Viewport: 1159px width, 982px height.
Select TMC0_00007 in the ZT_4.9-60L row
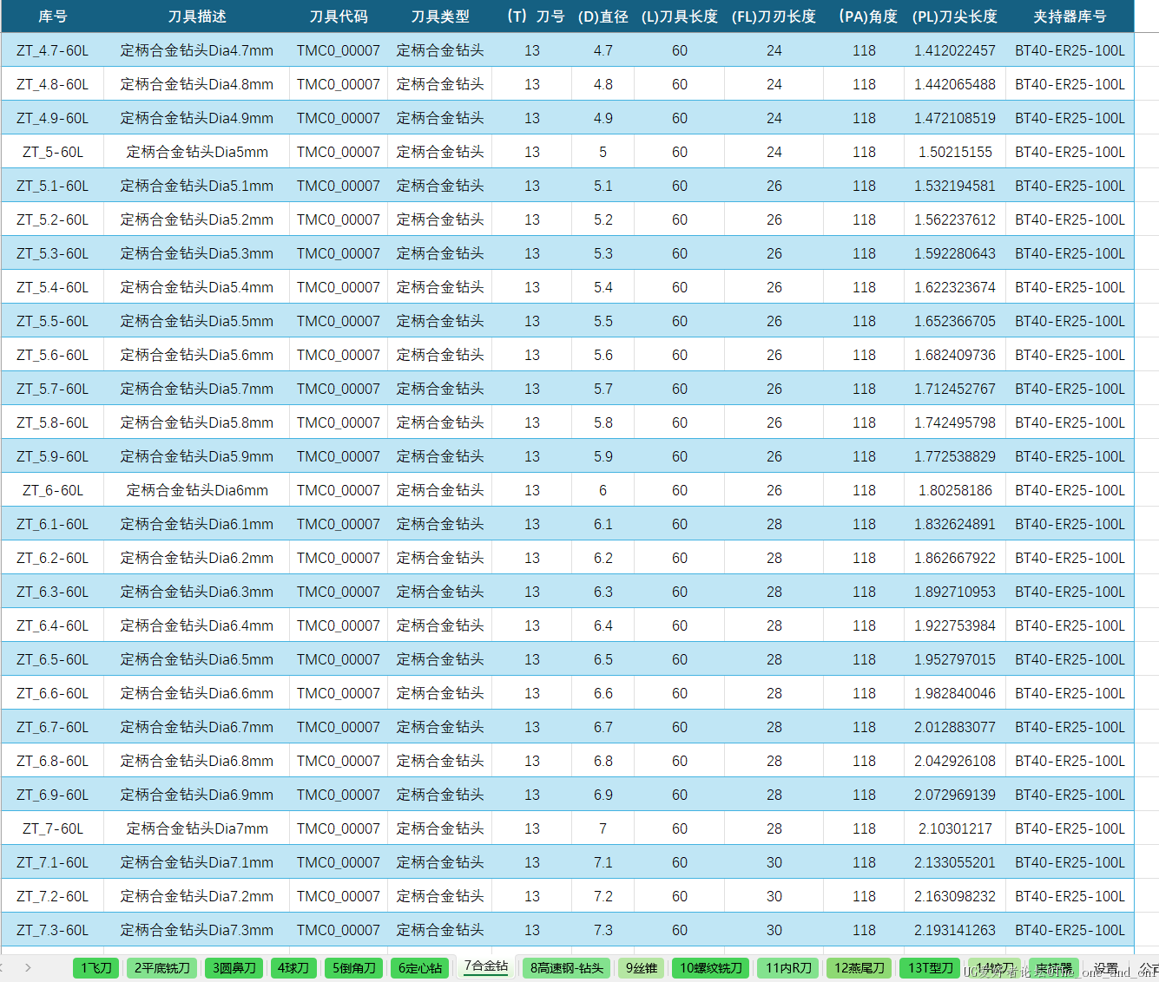click(339, 118)
